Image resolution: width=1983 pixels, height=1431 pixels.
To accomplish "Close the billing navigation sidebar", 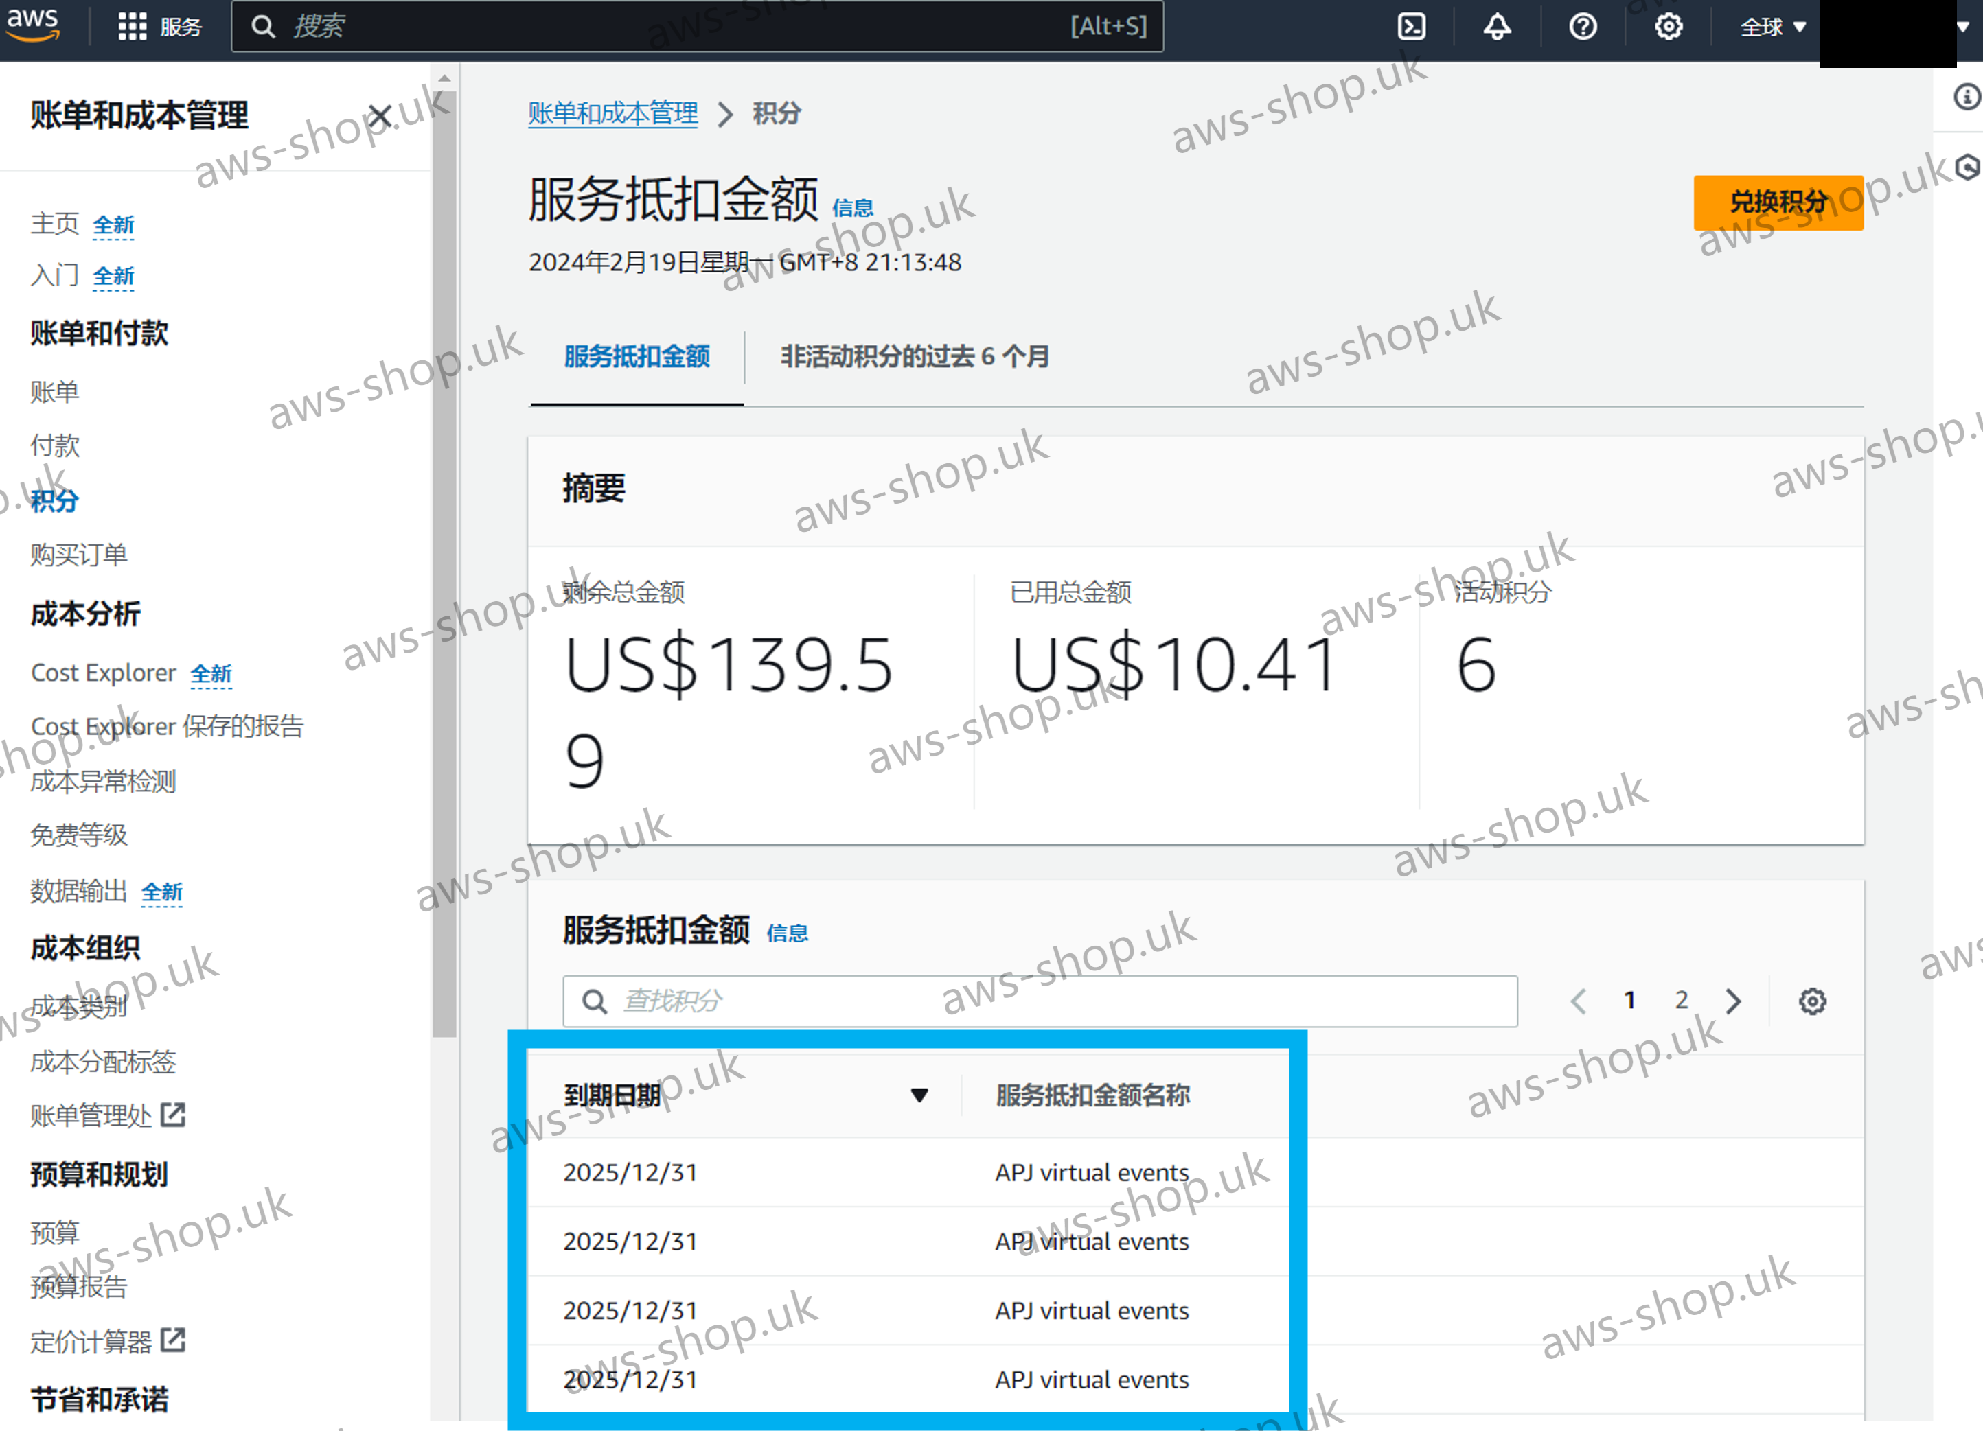I will pyautogui.click(x=380, y=116).
